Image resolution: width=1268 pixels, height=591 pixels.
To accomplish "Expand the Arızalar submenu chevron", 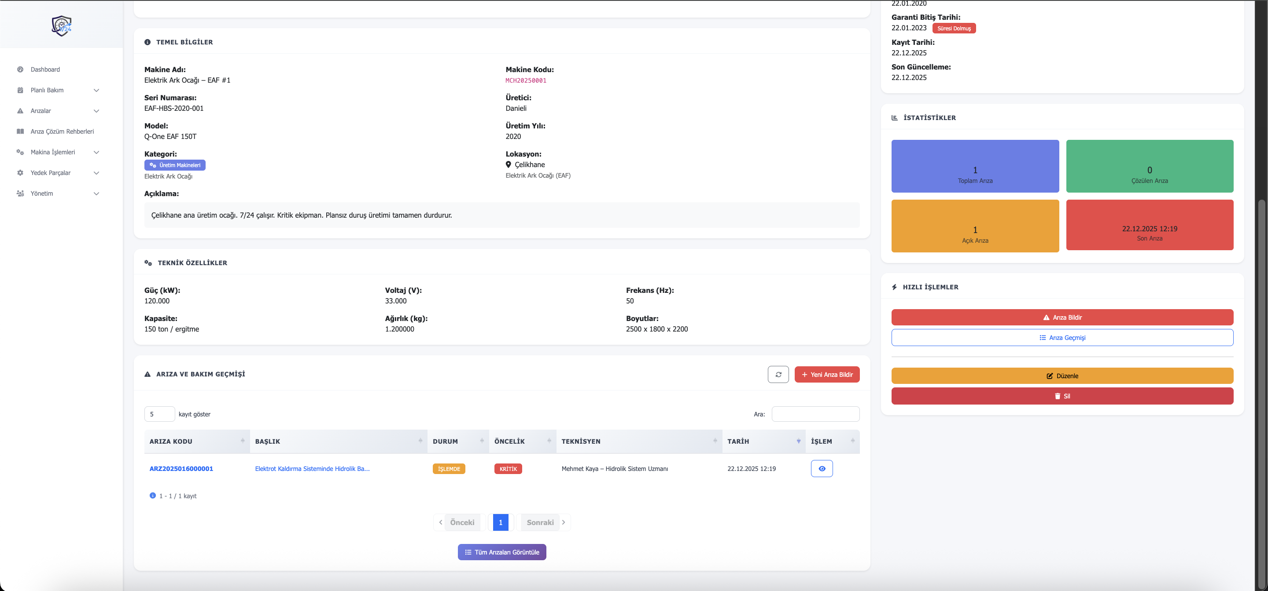I will (x=96, y=111).
